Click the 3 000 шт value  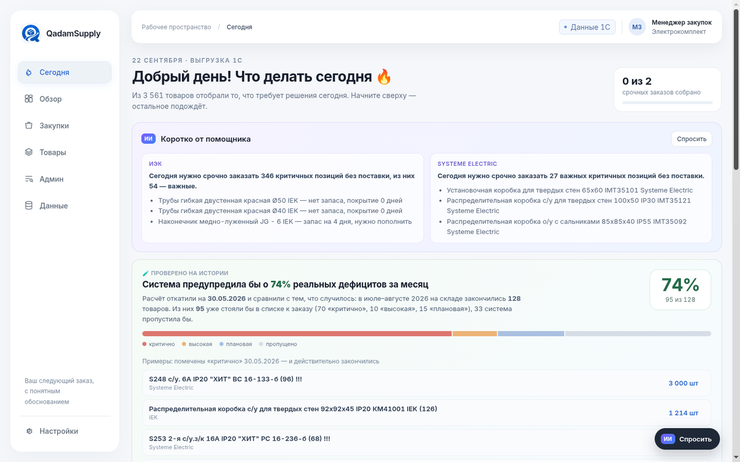click(x=683, y=383)
